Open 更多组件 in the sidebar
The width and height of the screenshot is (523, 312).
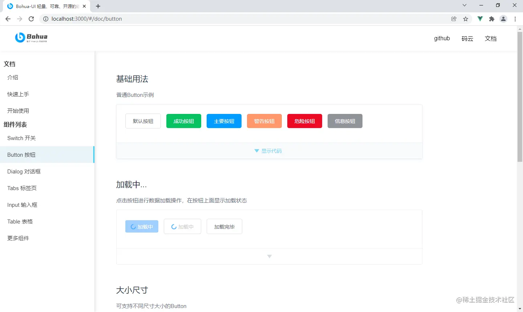click(47, 238)
